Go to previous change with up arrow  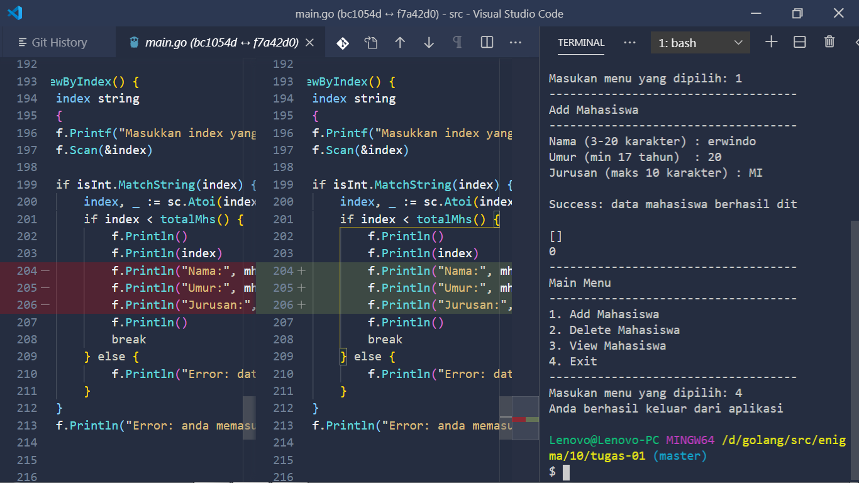(x=400, y=43)
